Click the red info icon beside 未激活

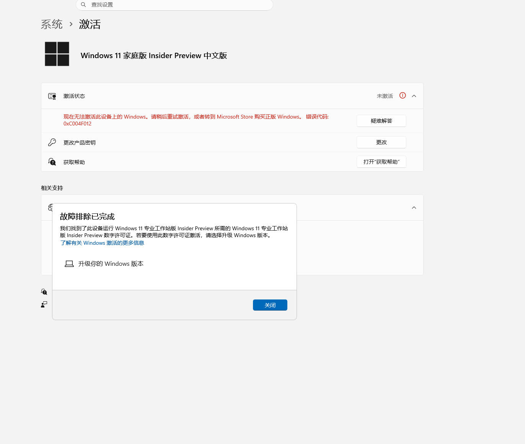[x=403, y=96]
